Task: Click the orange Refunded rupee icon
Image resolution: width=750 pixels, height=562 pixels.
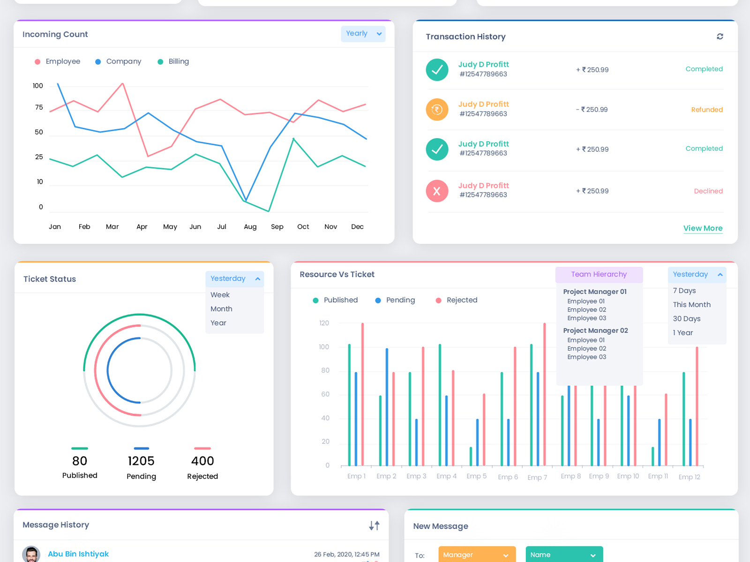Action: pyautogui.click(x=437, y=110)
